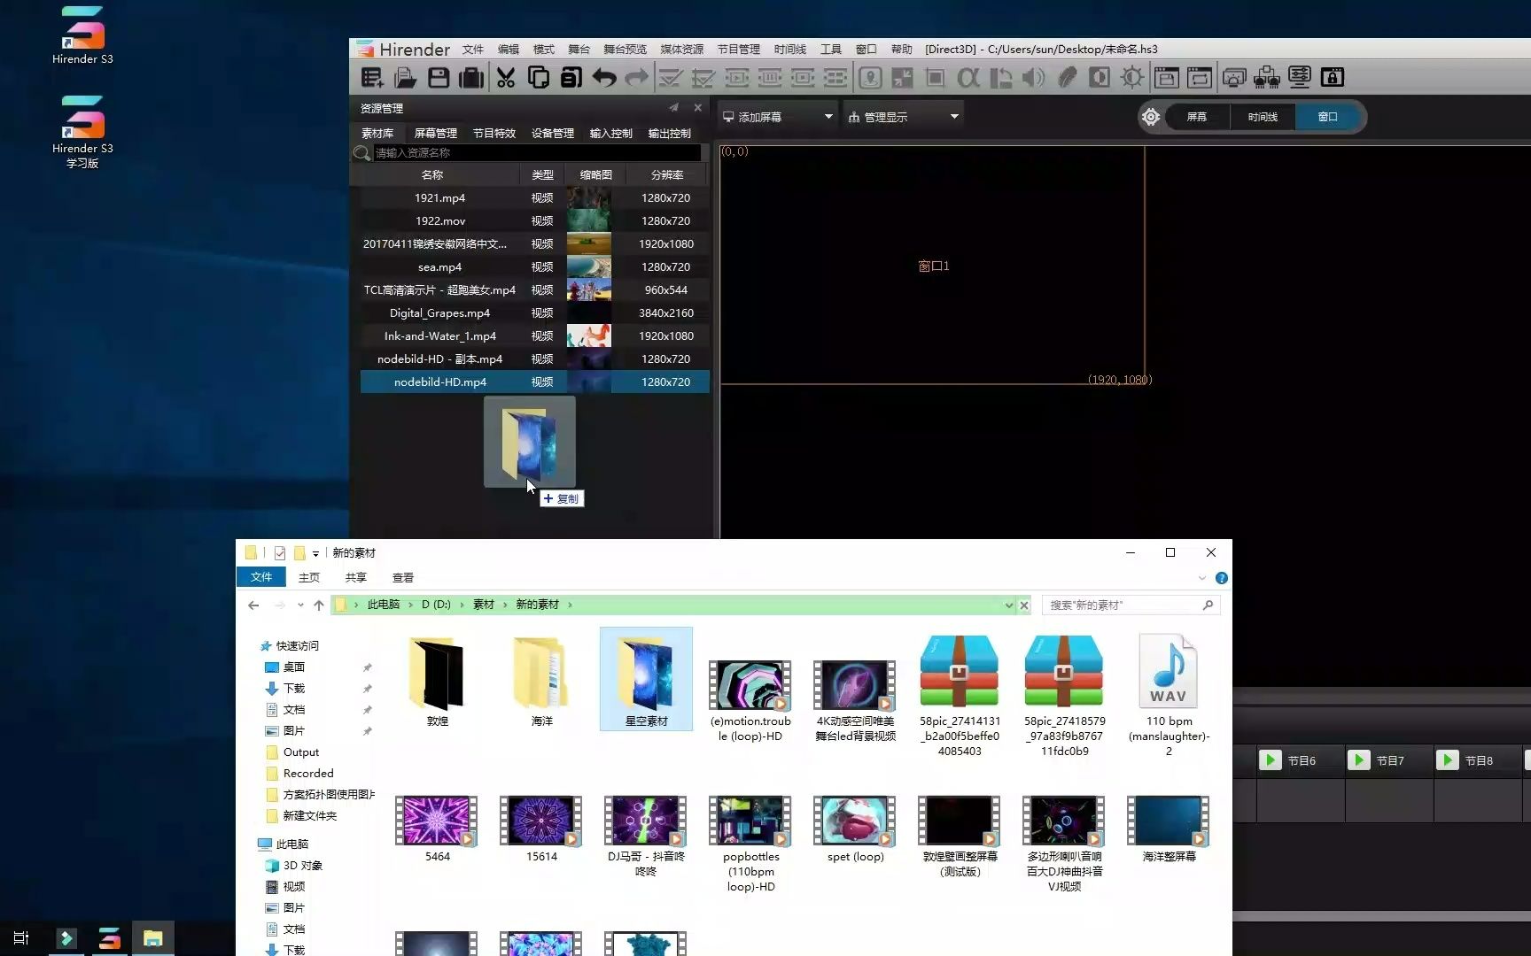Viewport: 1531px width, 956px height.
Task: Open the 舞台预览 menu in Hirender
Action: (x=625, y=50)
